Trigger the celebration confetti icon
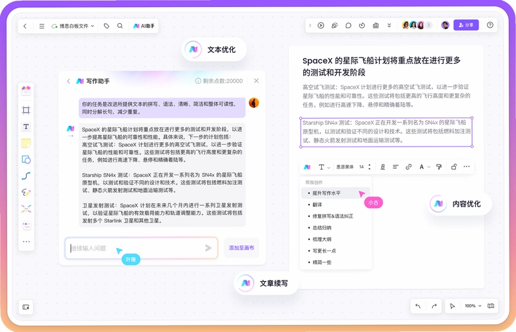Viewport: 516px width, 332px height. tap(335, 25)
